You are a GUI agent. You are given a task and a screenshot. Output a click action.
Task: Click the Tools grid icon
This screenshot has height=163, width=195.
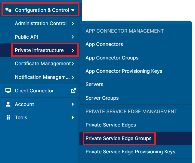(x=8, y=117)
